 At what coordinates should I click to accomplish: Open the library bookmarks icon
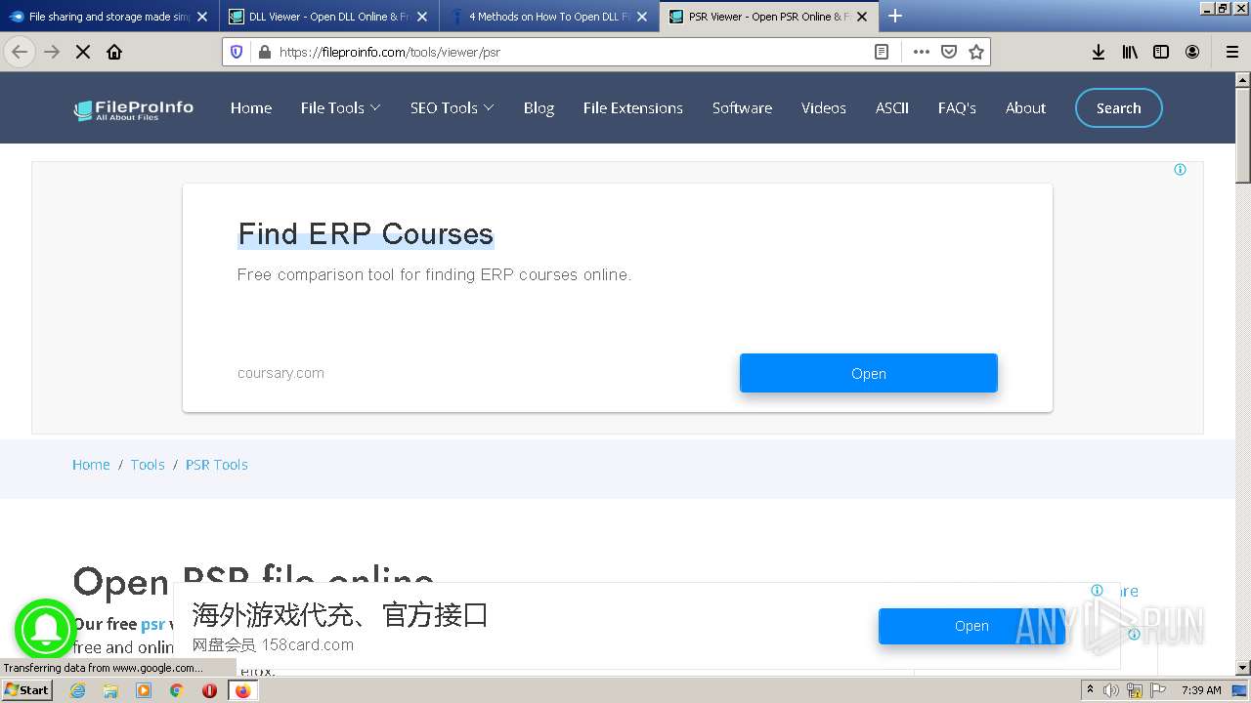(x=1130, y=52)
